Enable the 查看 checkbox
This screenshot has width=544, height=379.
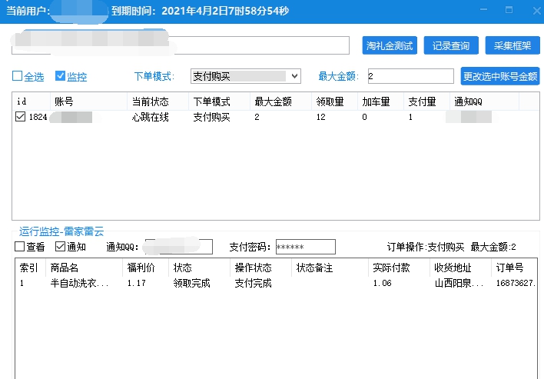(x=20, y=247)
